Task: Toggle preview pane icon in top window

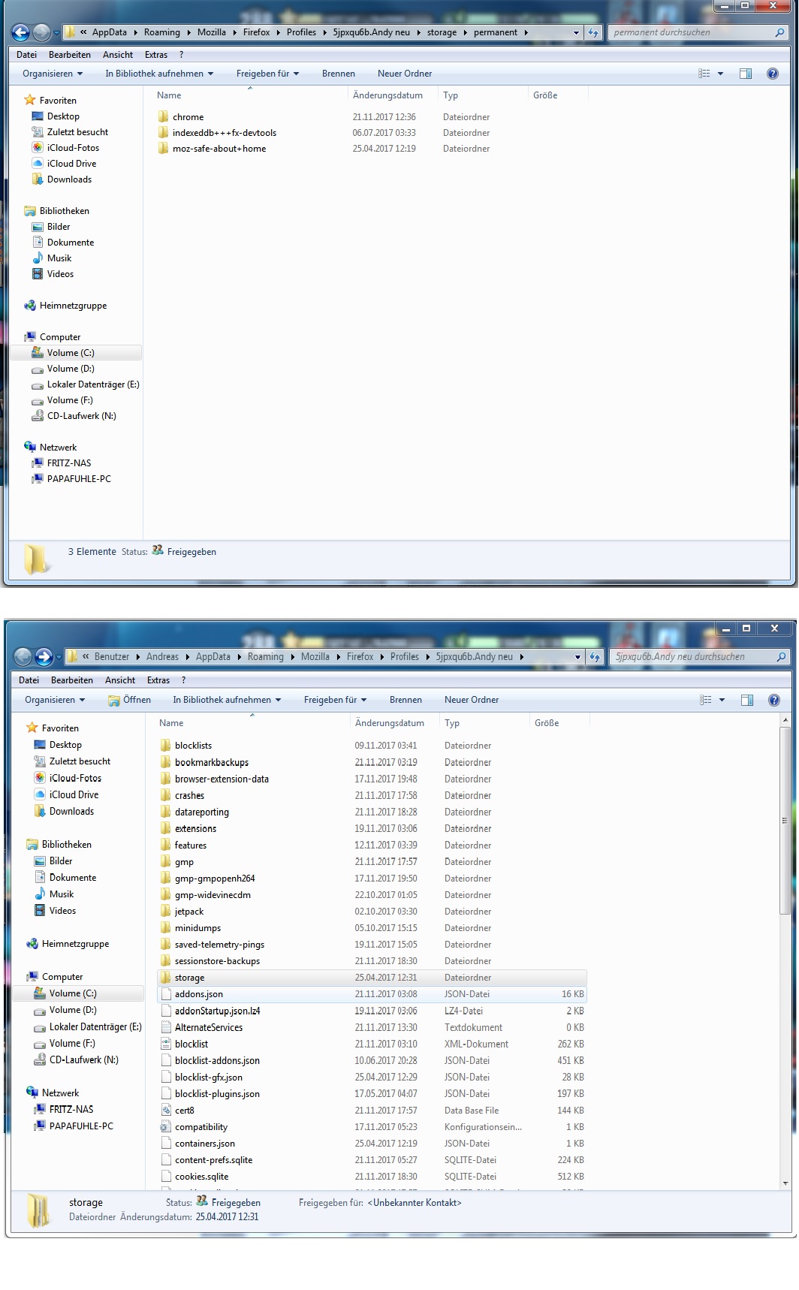Action: [x=745, y=74]
